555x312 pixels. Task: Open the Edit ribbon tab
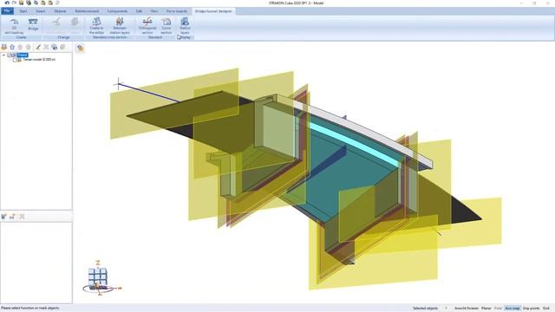139,11
